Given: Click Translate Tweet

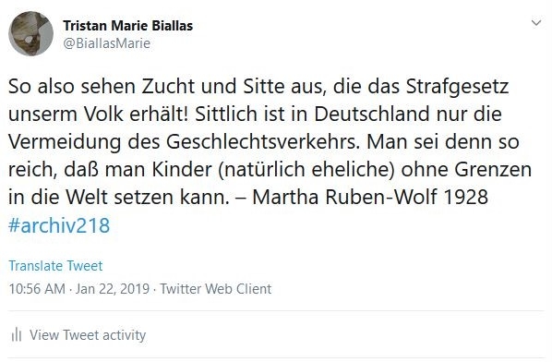Looking at the screenshot, I should 55,266.
